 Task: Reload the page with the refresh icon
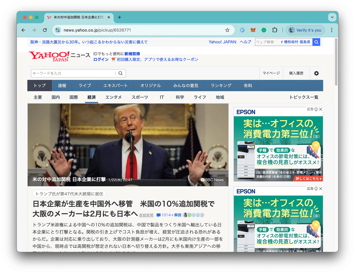pos(45,30)
